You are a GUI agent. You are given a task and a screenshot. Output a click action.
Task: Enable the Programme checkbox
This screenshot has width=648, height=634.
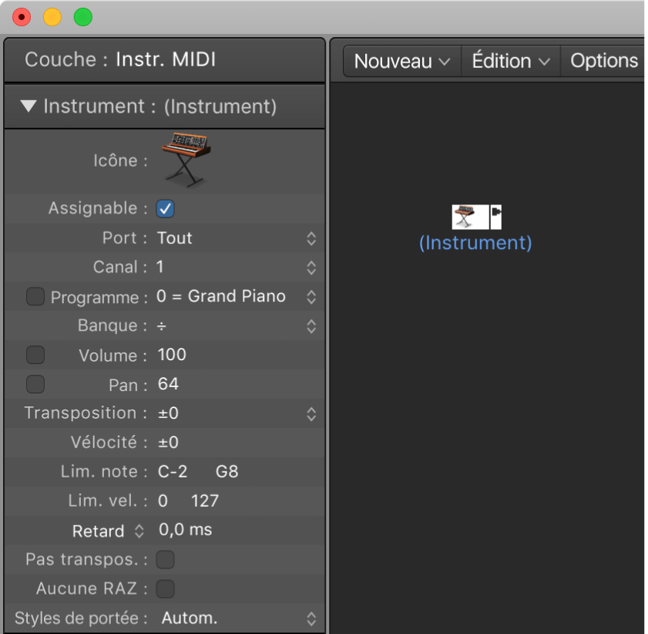[35, 297]
